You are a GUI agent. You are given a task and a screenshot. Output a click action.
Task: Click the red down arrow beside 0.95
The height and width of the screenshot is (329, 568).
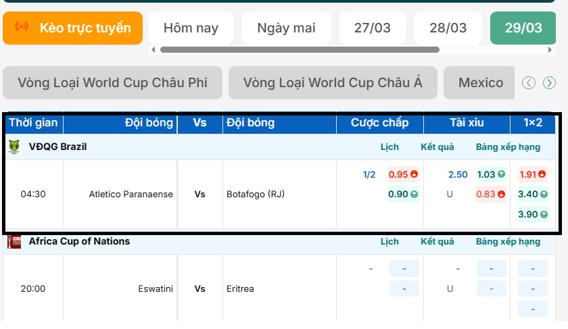414,174
